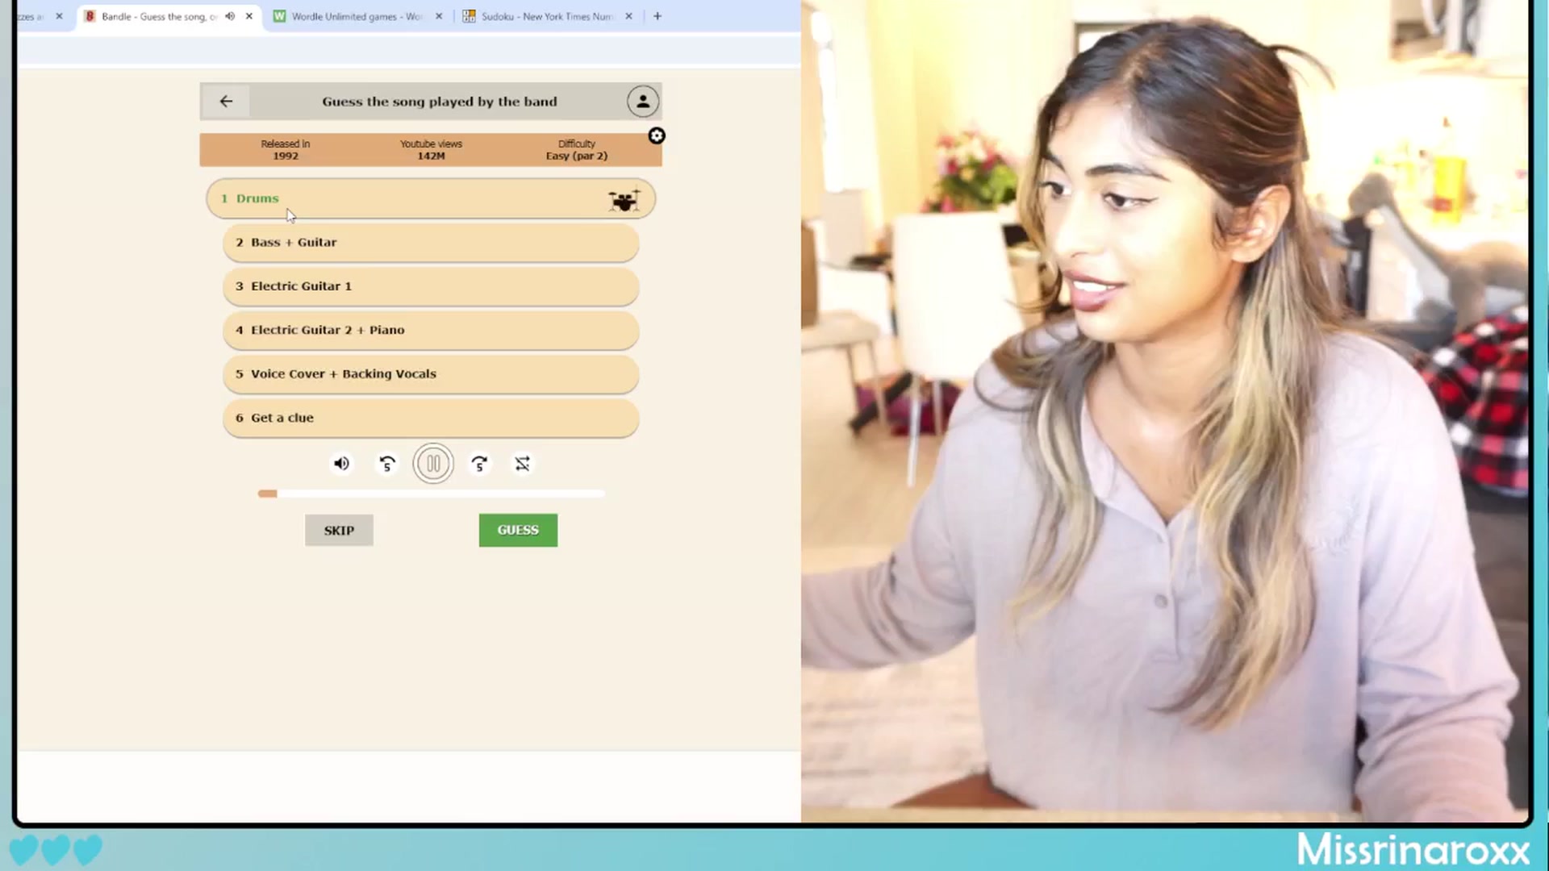Viewport: 1549px width, 871px height.
Task: Select the 1 Drums row
Action: 431,199
